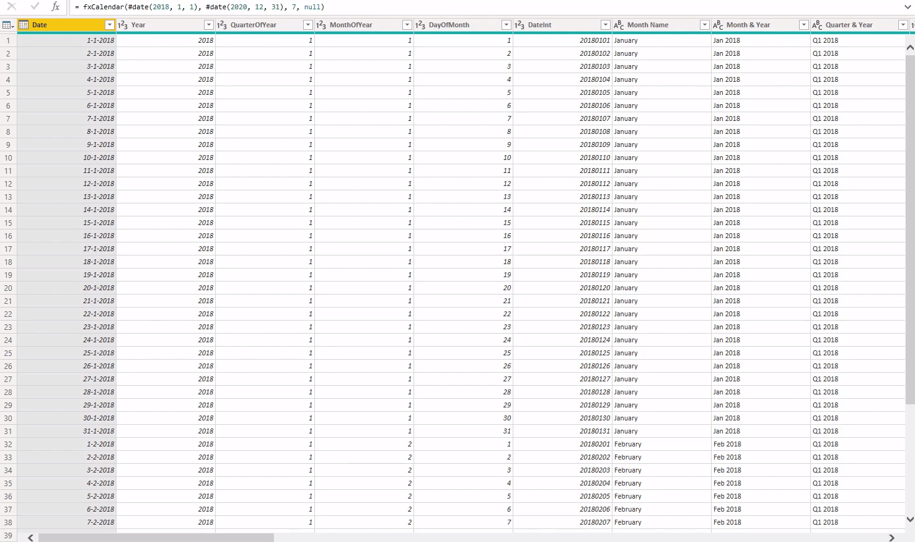Change the MonthOfYear column data type icon

click(x=321, y=25)
